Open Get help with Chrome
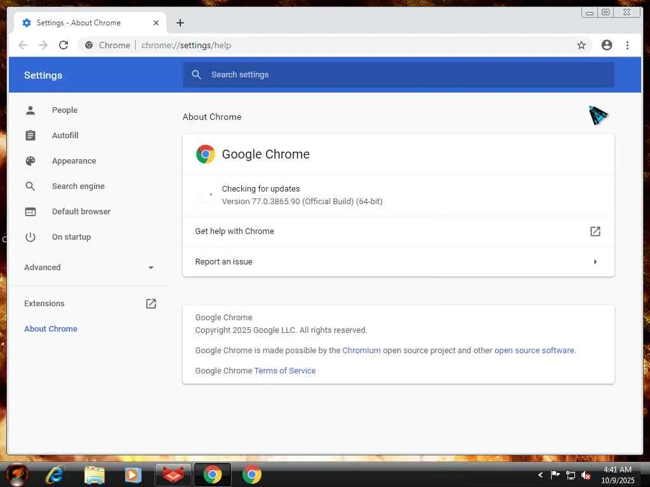Viewport: 650px width, 487px height. (x=399, y=231)
